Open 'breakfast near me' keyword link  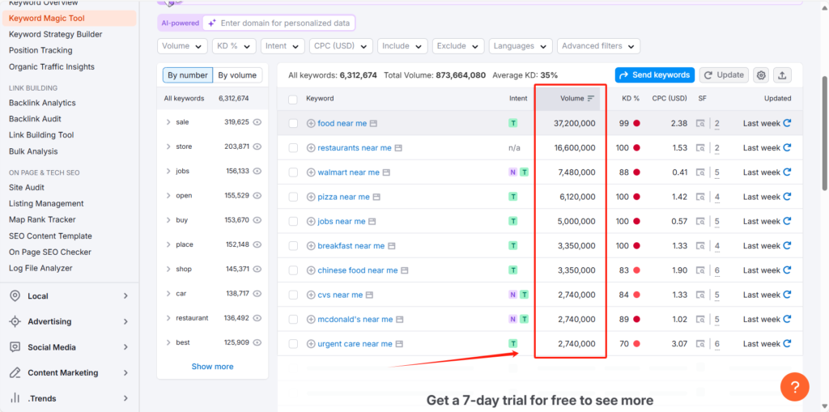click(351, 246)
